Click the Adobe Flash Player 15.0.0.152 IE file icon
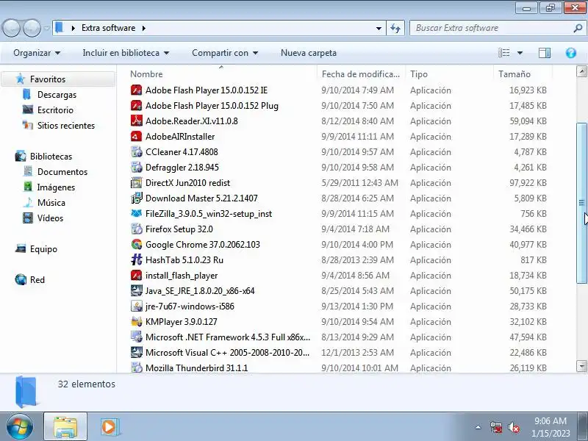 click(x=136, y=90)
